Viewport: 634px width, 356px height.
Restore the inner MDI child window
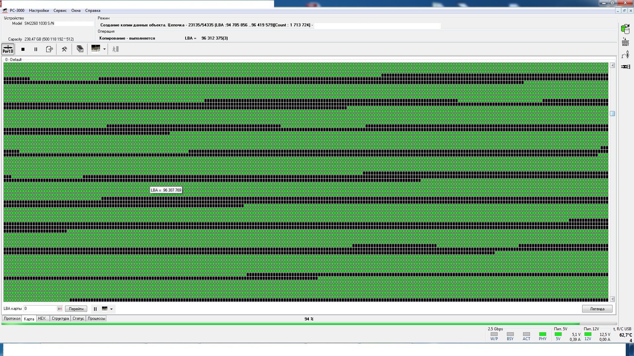click(624, 11)
